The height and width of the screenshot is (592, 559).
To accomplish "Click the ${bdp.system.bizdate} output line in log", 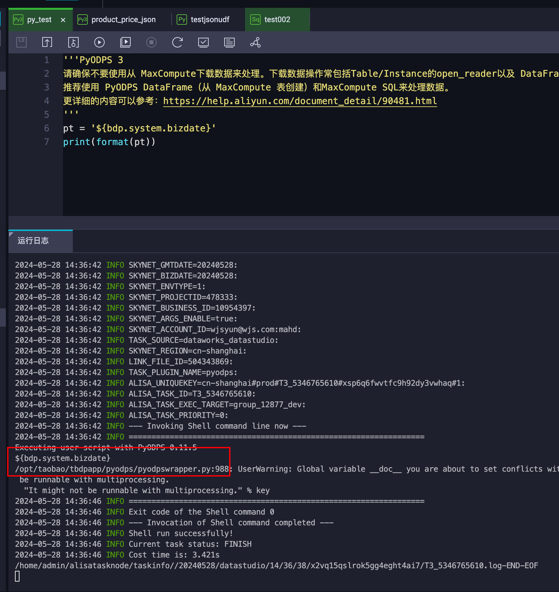I will [63, 458].
